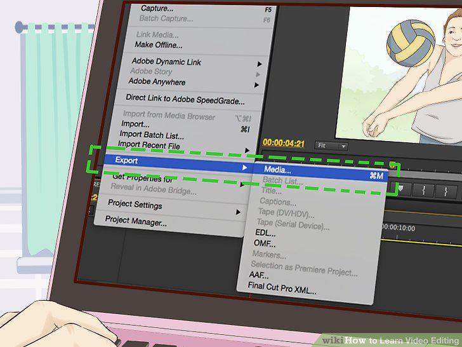Click timeline ruler at 00:00:10:00
Image resolution: width=462 pixels, height=347 pixels.
point(399,228)
